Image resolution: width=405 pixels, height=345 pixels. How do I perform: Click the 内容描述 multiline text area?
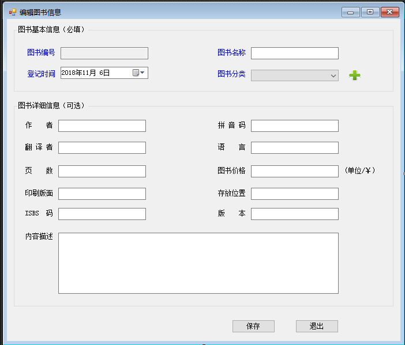tap(198, 263)
